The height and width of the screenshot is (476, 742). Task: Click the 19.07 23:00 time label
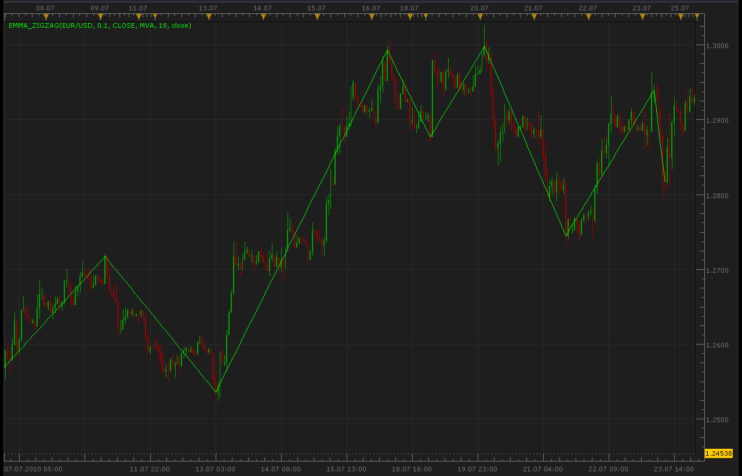(x=478, y=469)
